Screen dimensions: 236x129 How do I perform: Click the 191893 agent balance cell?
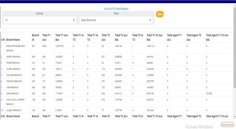[x=209, y=94]
